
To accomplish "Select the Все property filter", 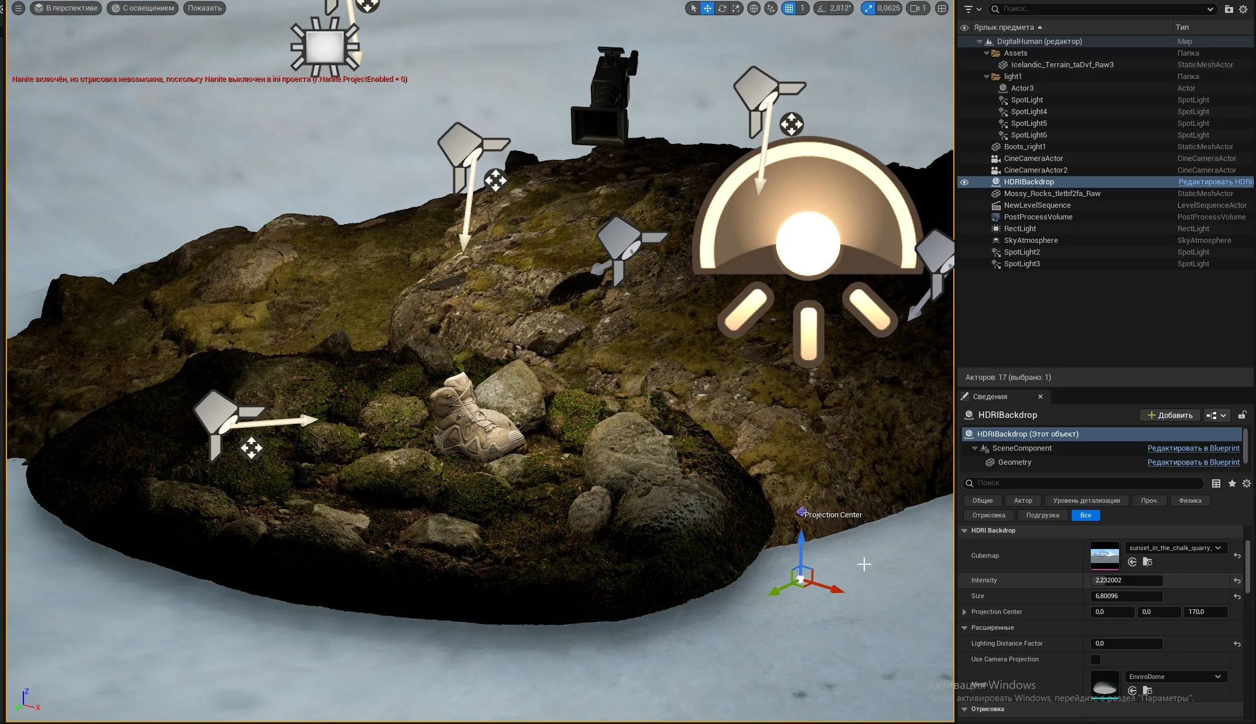I will tap(1086, 516).
